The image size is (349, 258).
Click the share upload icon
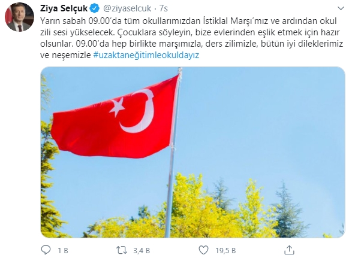coord(289,250)
